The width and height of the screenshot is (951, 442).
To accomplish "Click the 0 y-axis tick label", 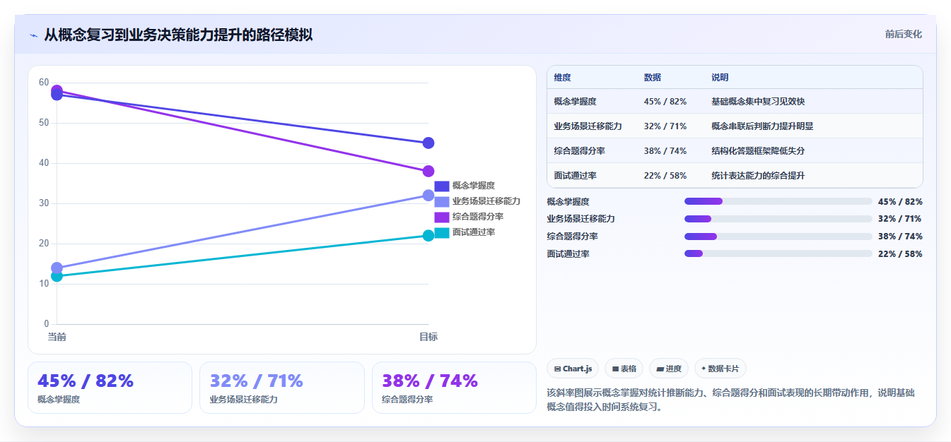I will 47,324.
